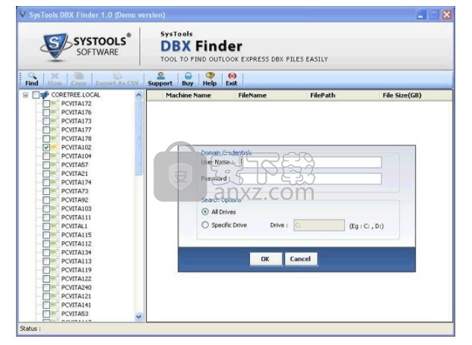Click the machine tree scrollbar thumb
The width and height of the screenshot is (472, 345).
tap(138, 137)
